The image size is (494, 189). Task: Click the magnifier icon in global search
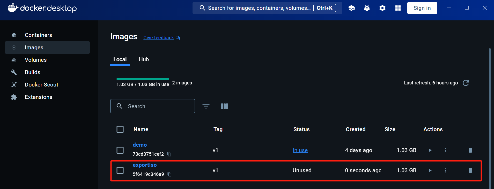[202, 8]
